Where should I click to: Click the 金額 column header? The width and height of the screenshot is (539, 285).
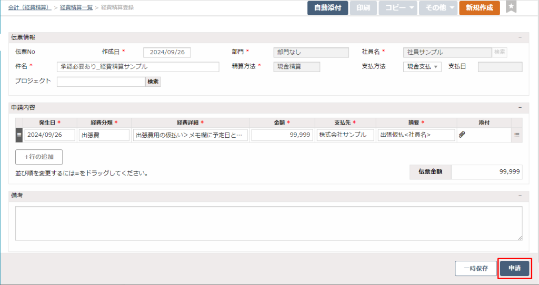(x=282, y=123)
